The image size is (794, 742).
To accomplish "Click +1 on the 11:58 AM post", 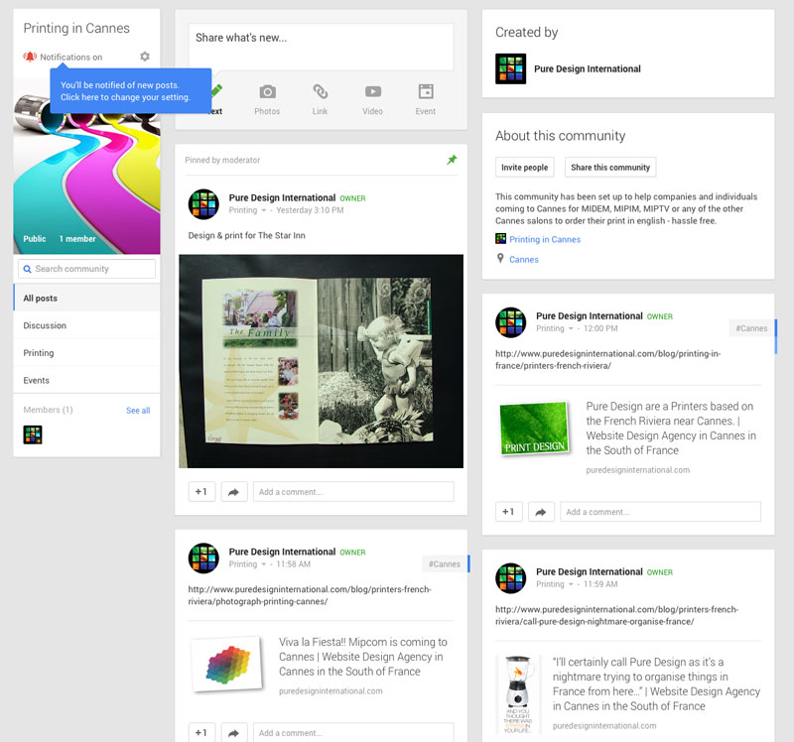I will (x=201, y=732).
